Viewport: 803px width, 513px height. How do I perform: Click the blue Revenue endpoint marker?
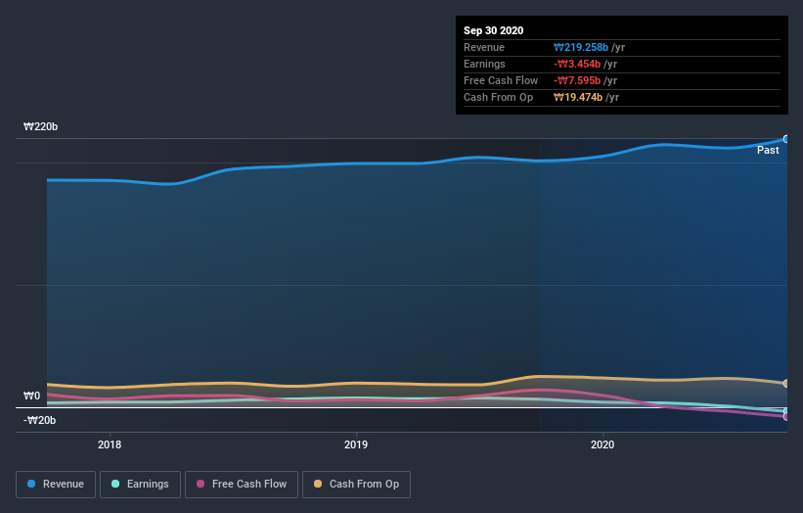(x=785, y=139)
